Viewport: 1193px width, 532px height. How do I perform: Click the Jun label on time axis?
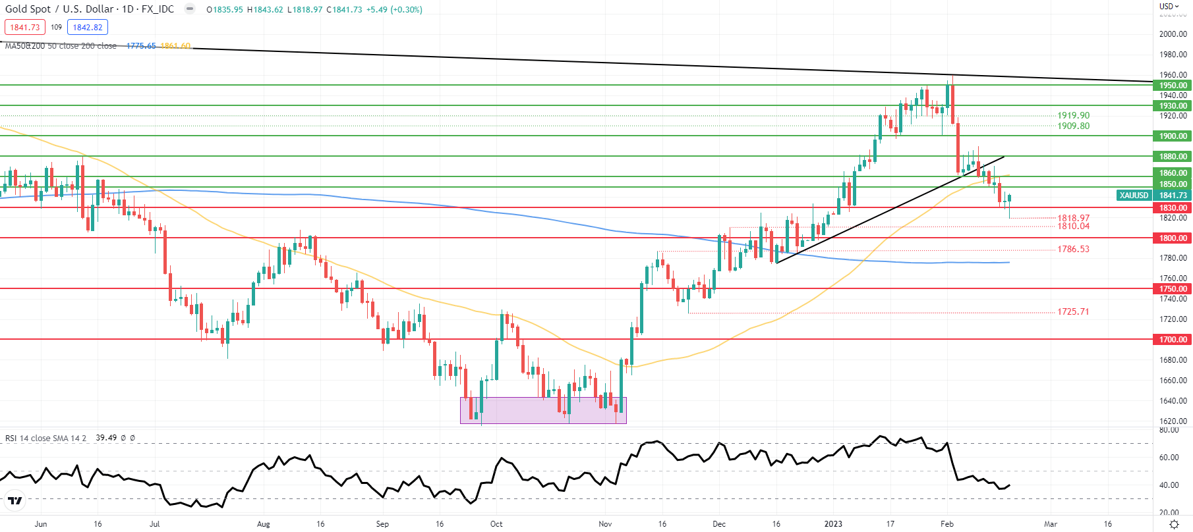(41, 524)
